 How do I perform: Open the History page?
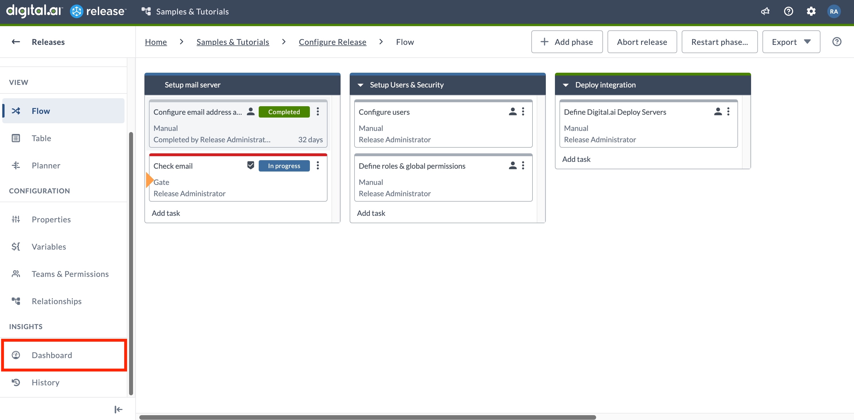pyautogui.click(x=63, y=382)
